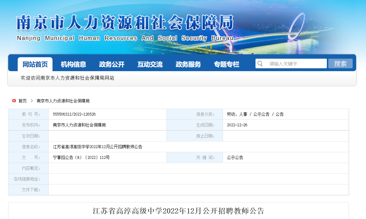Focus the 请输入关键字 search field
This screenshot has width=366, height=219.
pos(296,64)
